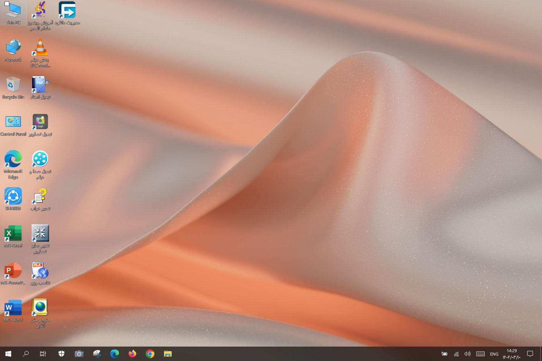Open the touch keyboard tray icon
The image size is (542, 361).
(x=480, y=354)
